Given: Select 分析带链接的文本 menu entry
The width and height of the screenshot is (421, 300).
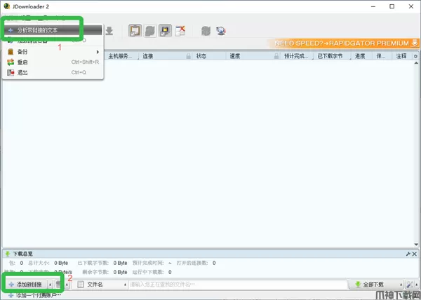Looking at the screenshot, I should coord(53,30).
